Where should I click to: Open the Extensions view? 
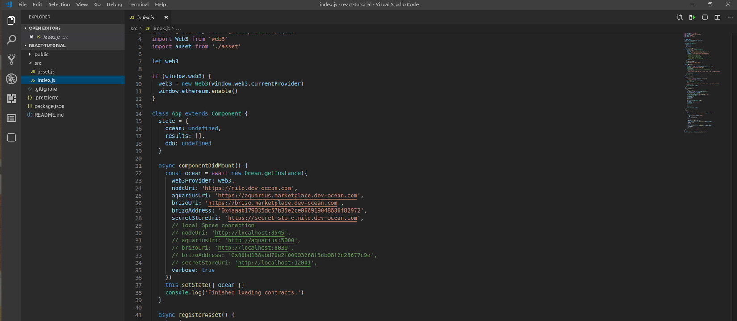[x=12, y=99]
